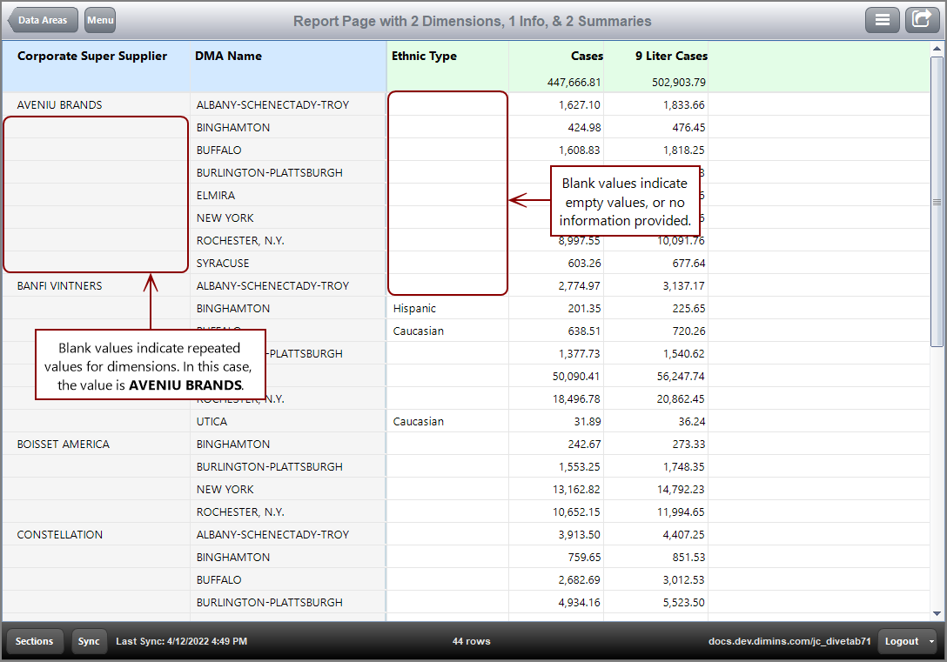Click the cases value 13,162.82

(576, 490)
